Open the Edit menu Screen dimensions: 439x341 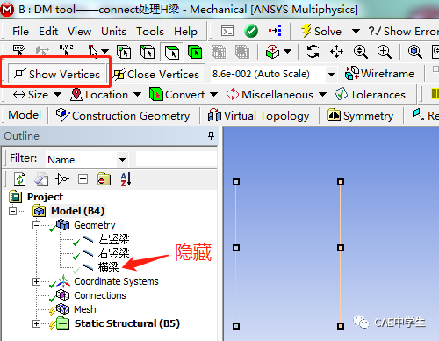[48, 32]
